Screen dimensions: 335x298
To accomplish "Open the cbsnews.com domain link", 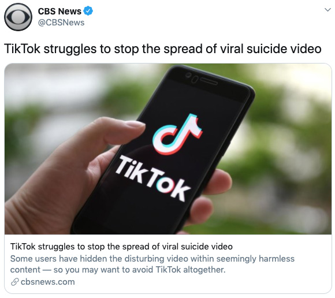I will [x=47, y=282].
